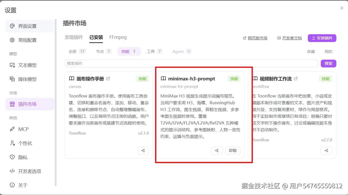Click the bold minimax-h3-prompt card title

coord(192,79)
